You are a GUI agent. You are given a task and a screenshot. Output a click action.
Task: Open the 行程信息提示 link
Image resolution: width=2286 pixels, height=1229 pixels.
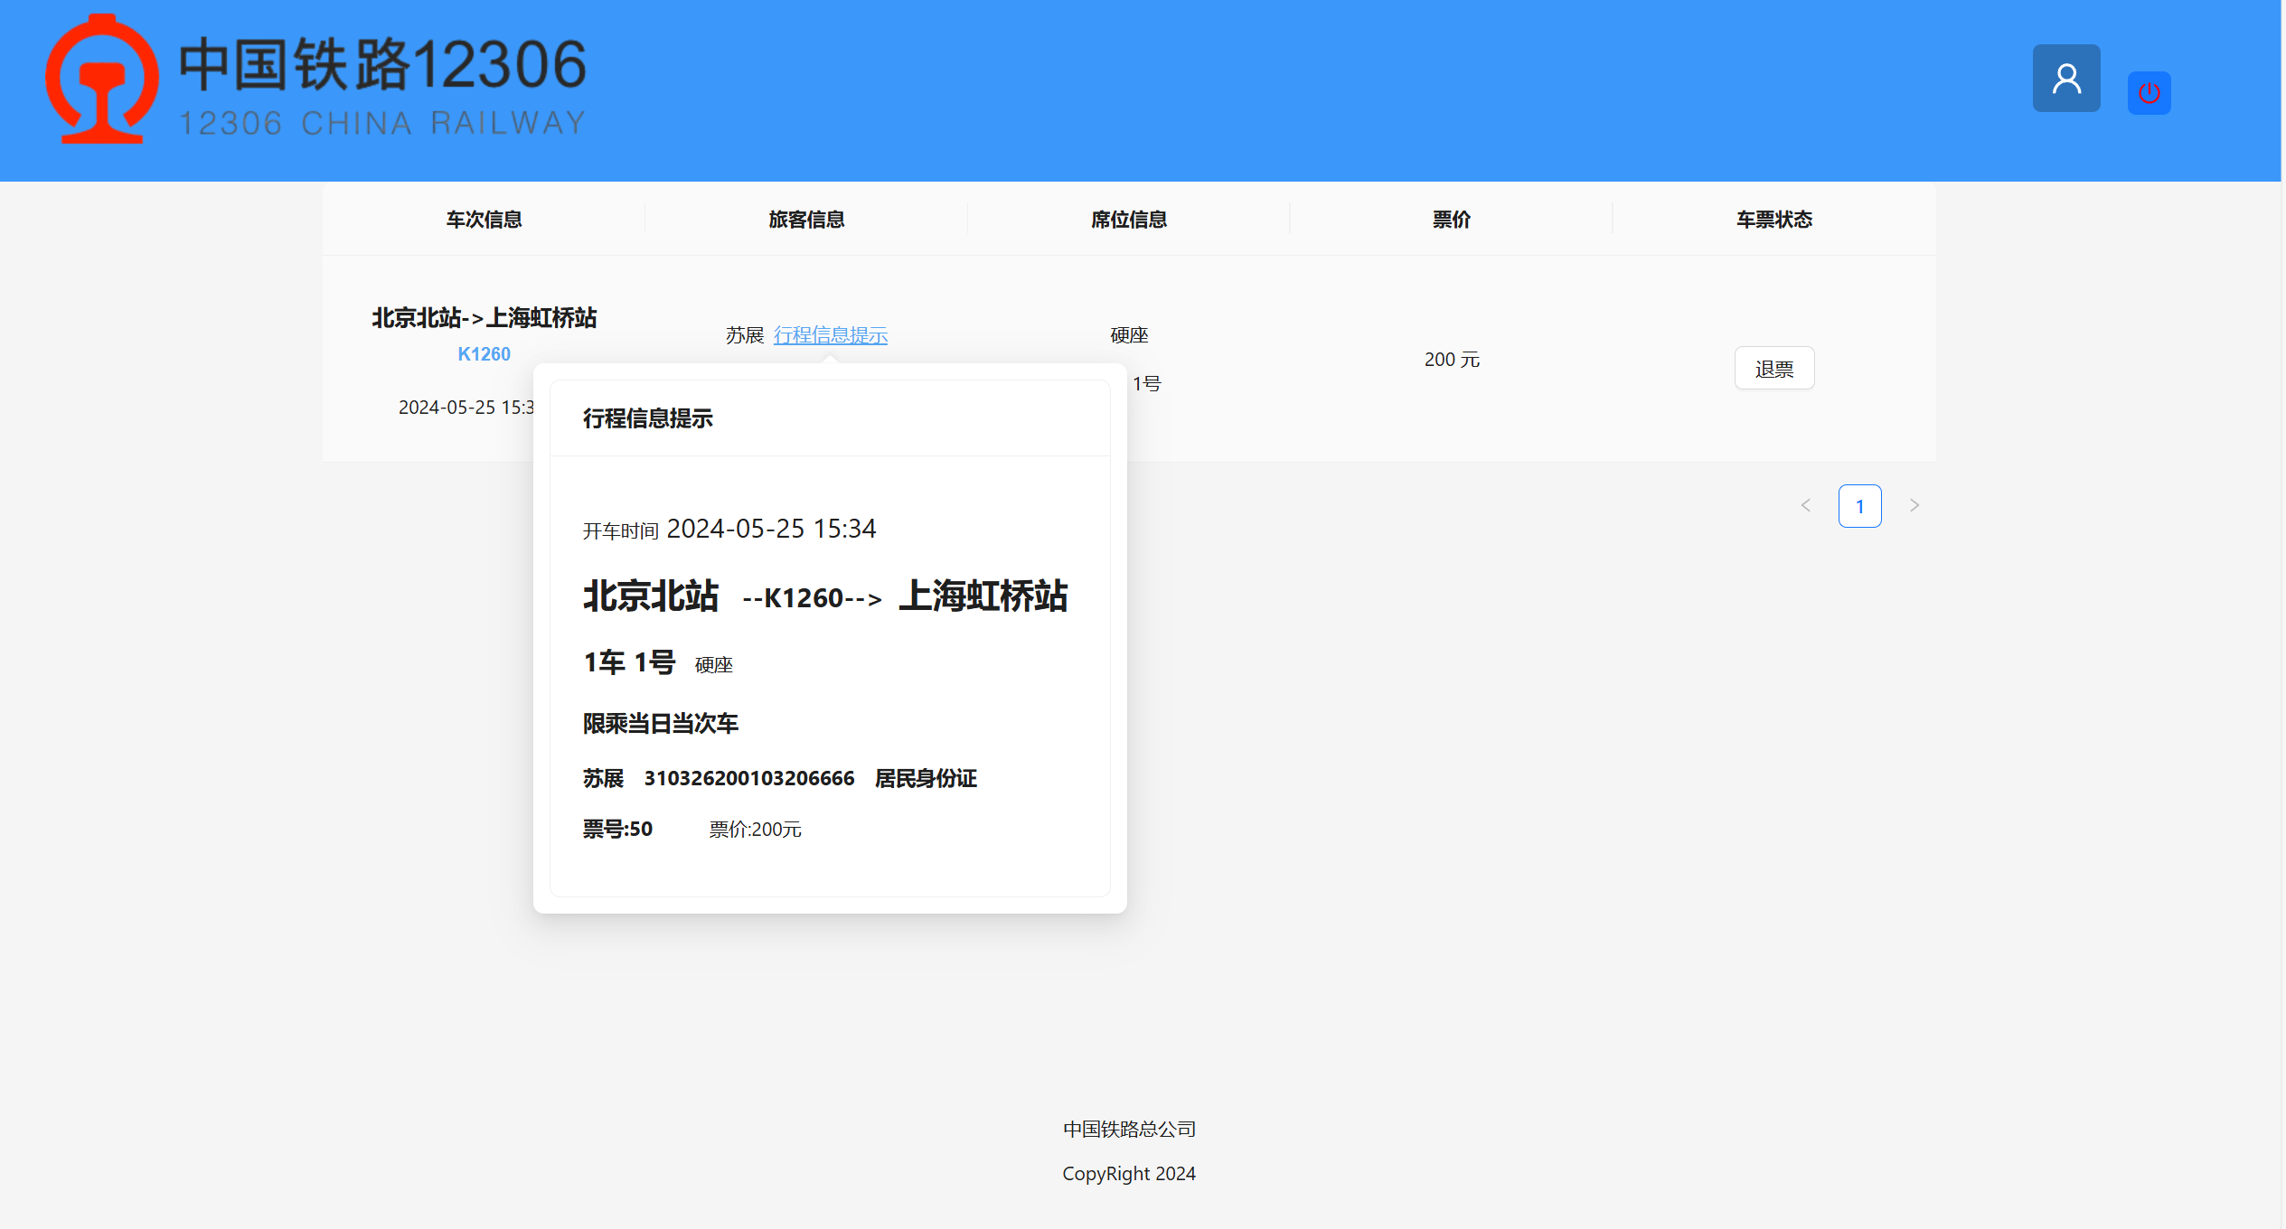point(831,335)
